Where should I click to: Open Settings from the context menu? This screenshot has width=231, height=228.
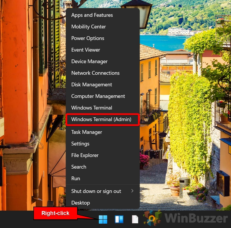coord(103,144)
